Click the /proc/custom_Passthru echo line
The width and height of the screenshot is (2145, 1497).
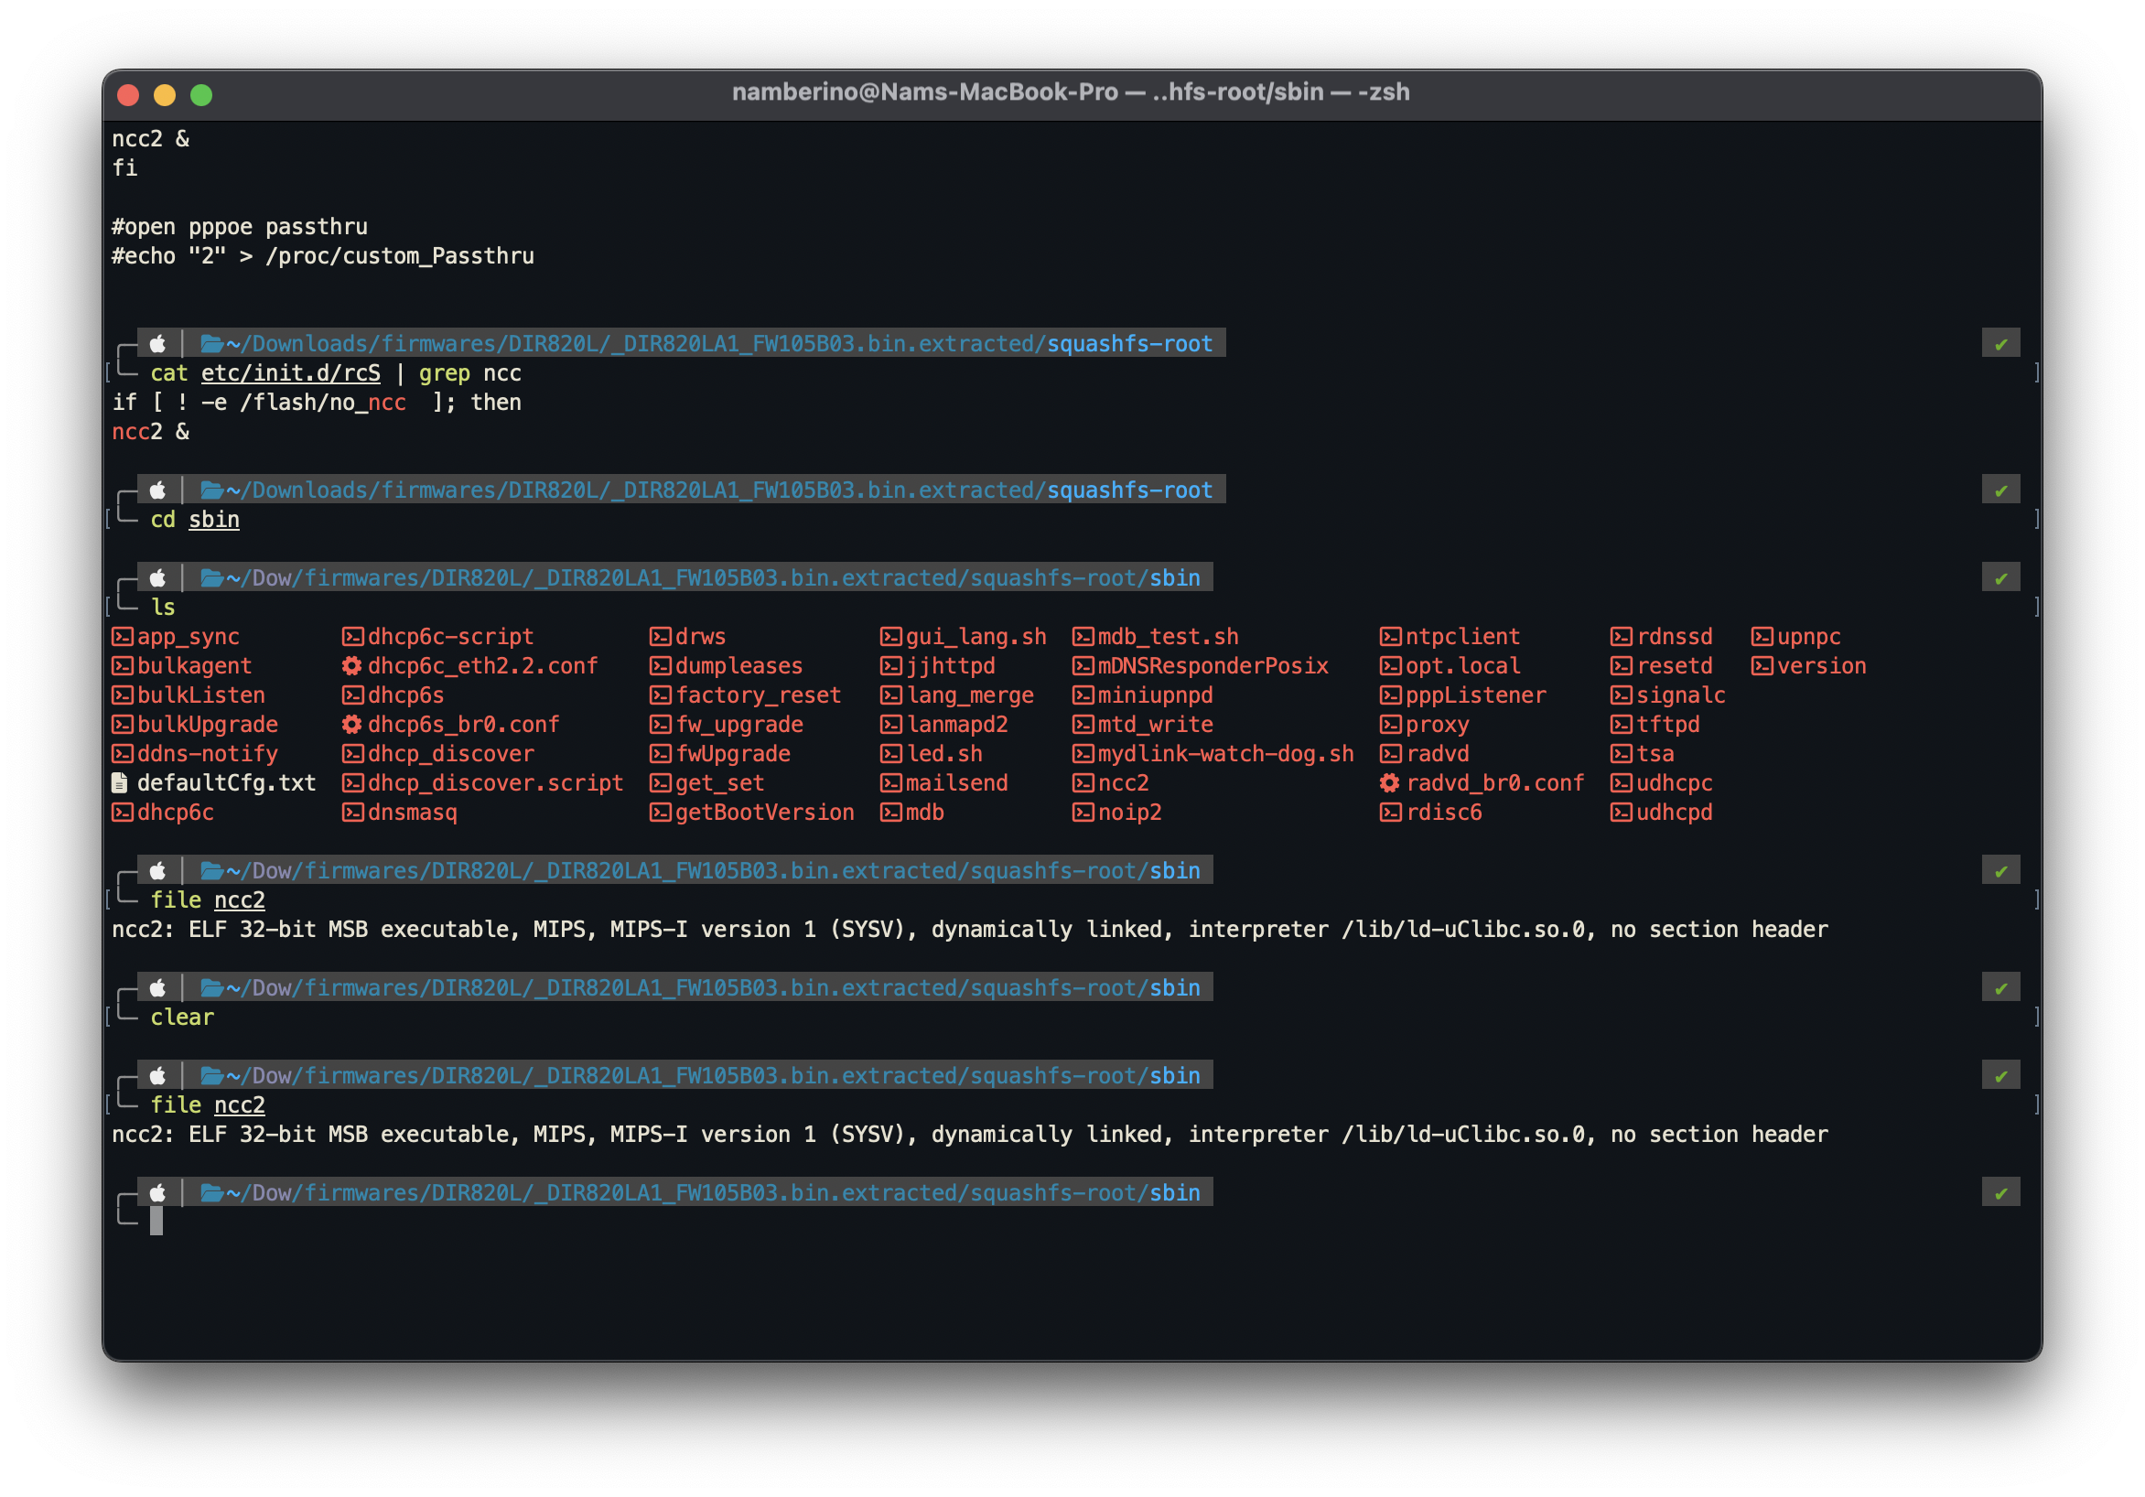click(x=323, y=256)
